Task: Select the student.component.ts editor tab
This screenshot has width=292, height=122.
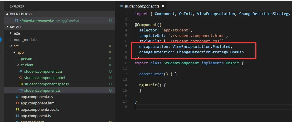Action: [x=142, y=6]
